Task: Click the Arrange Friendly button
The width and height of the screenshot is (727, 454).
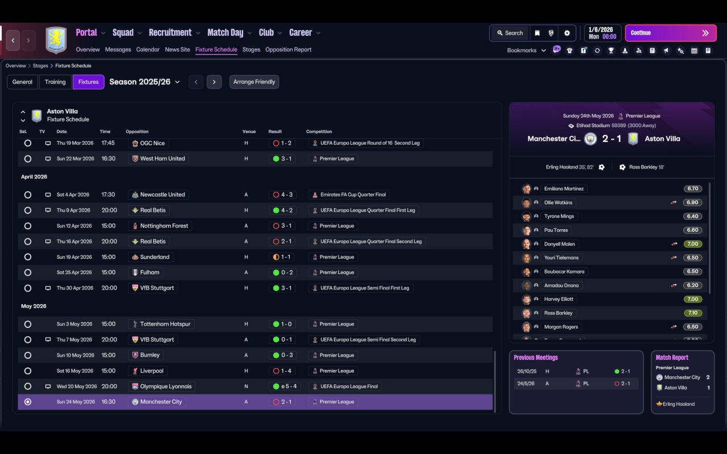Action: [254, 82]
